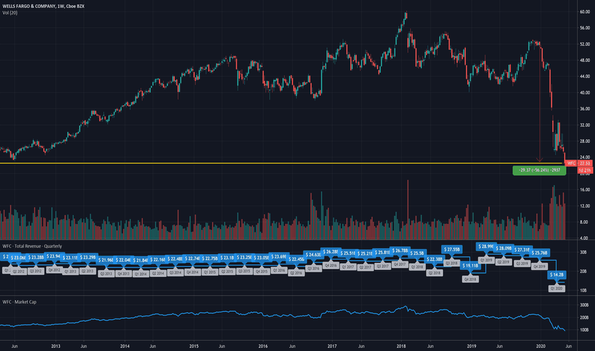
Task: Click the Q4 2018 quarter tag
Action: [470, 280]
